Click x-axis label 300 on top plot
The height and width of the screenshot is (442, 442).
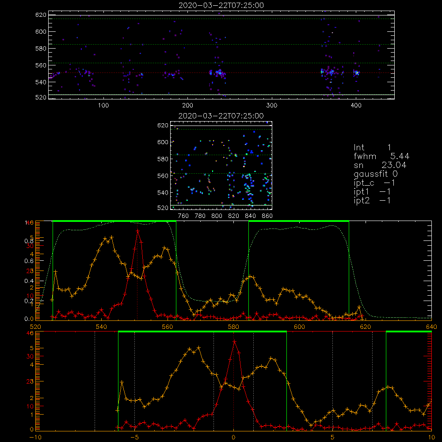[x=272, y=106]
